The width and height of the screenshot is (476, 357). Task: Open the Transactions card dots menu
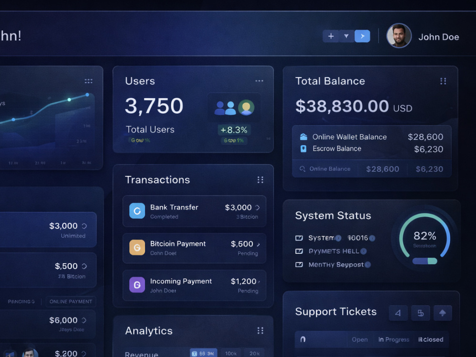[260, 180]
